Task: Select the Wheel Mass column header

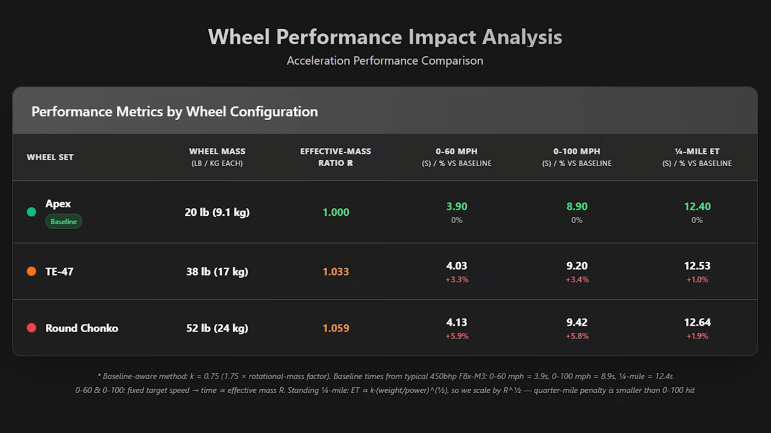Action: pos(217,157)
